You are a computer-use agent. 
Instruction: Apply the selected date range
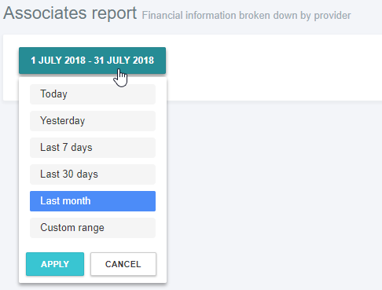pos(55,264)
